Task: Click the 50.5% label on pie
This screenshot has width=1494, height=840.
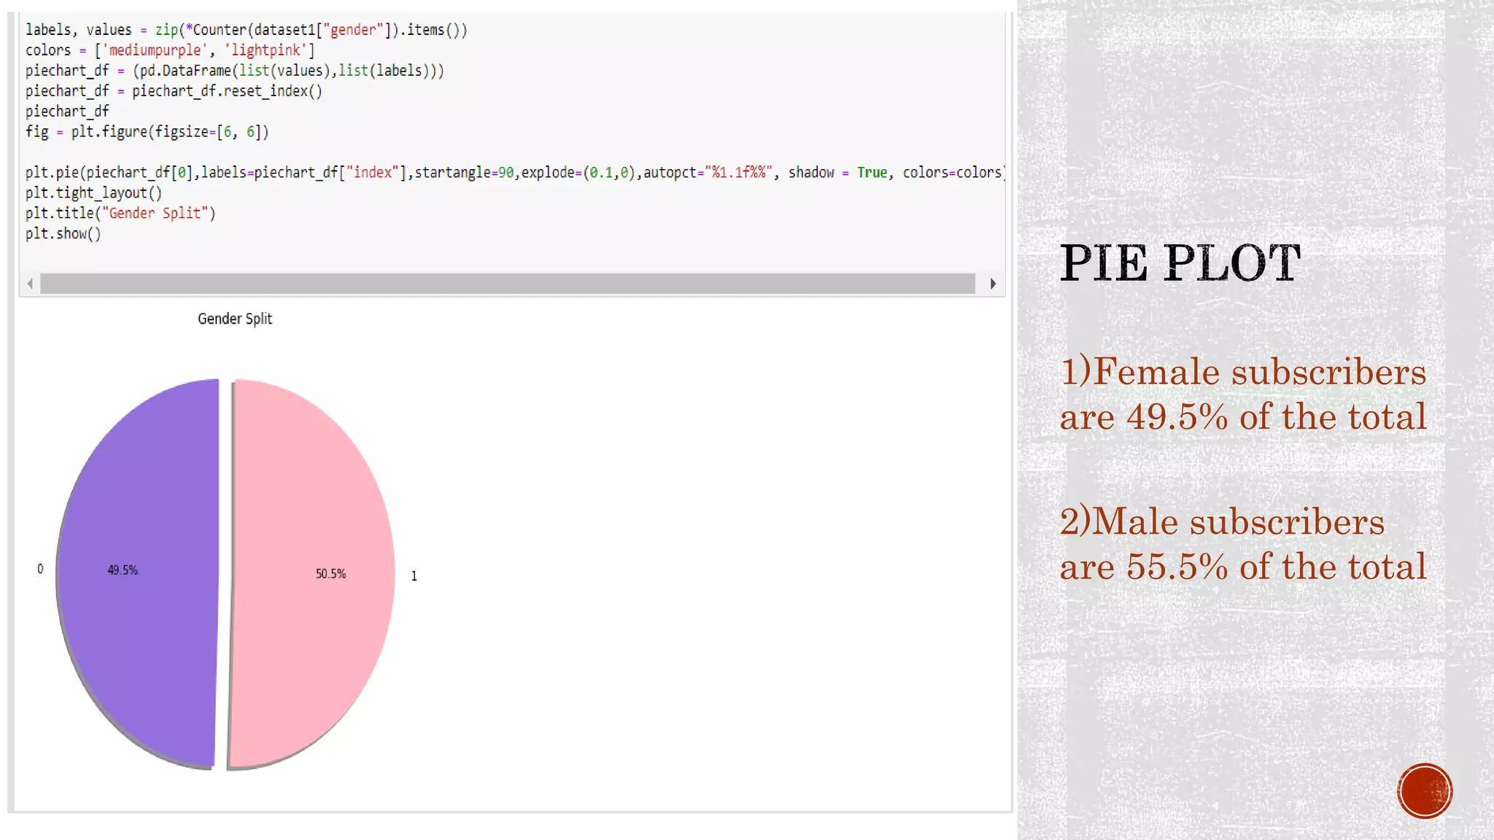Action: (330, 574)
